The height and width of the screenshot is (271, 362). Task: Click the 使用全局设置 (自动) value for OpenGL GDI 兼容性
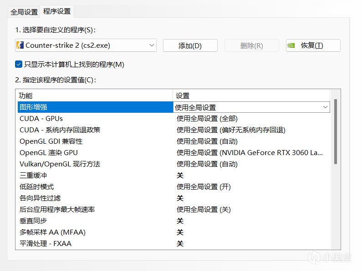click(x=207, y=141)
